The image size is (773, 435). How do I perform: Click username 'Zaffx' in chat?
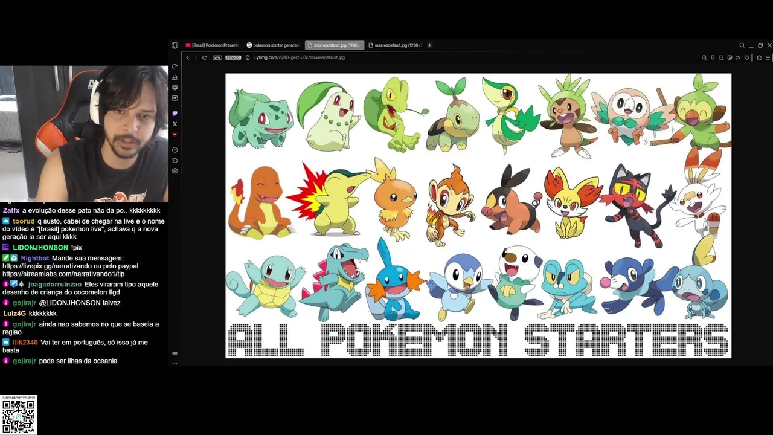(x=11, y=210)
